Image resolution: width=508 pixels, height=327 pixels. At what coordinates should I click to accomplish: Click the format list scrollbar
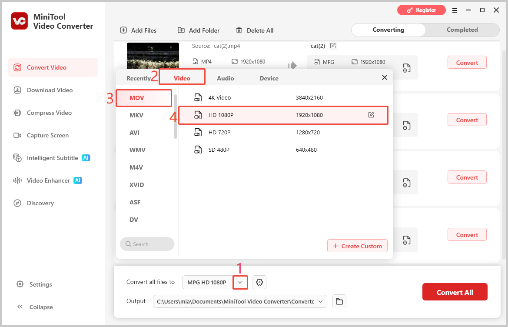tap(176, 117)
